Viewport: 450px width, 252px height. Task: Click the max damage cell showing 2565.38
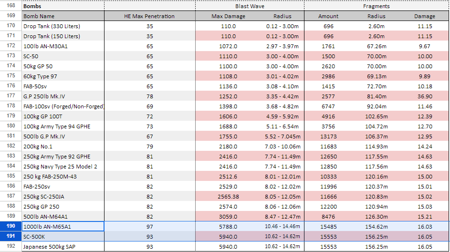click(x=228, y=197)
